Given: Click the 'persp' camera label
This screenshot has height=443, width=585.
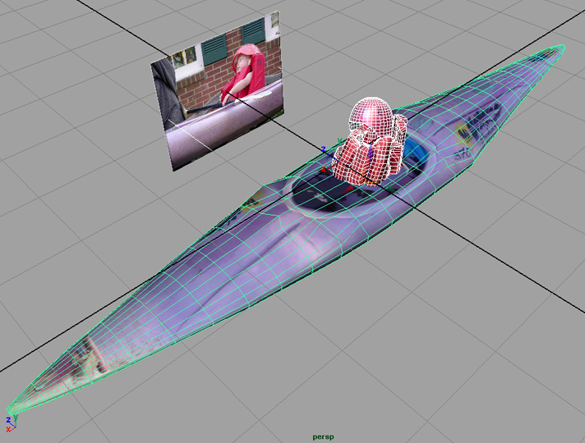Looking at the screenshot, I should (x=323, y=436).
